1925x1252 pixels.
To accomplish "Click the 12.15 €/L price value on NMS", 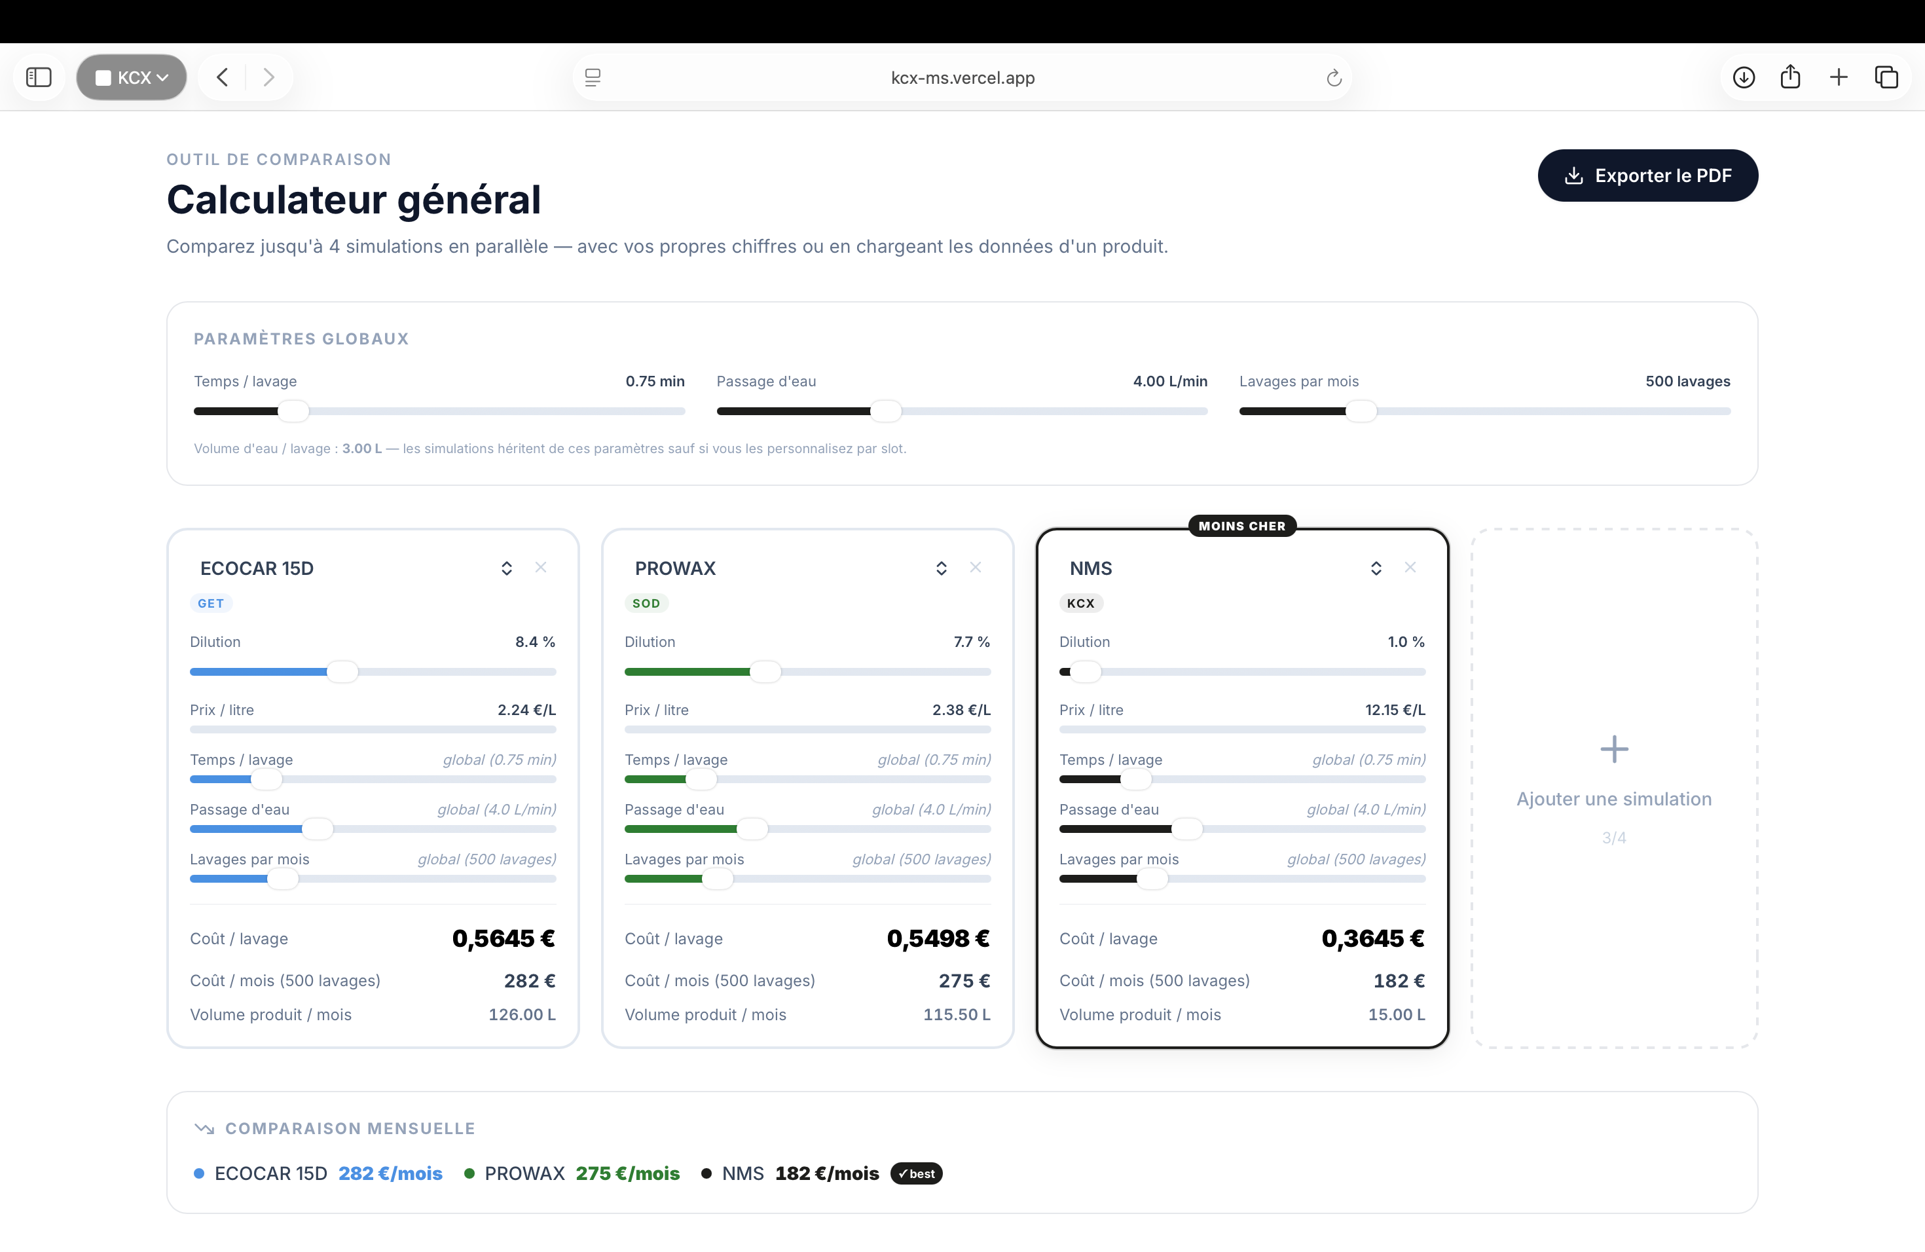I will coord(1395,710).
